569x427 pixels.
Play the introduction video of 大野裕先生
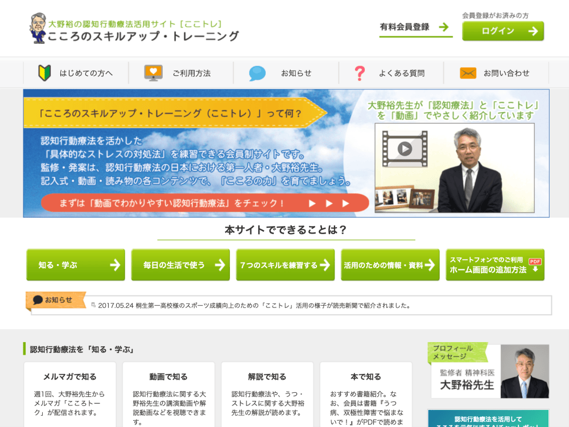405,149
